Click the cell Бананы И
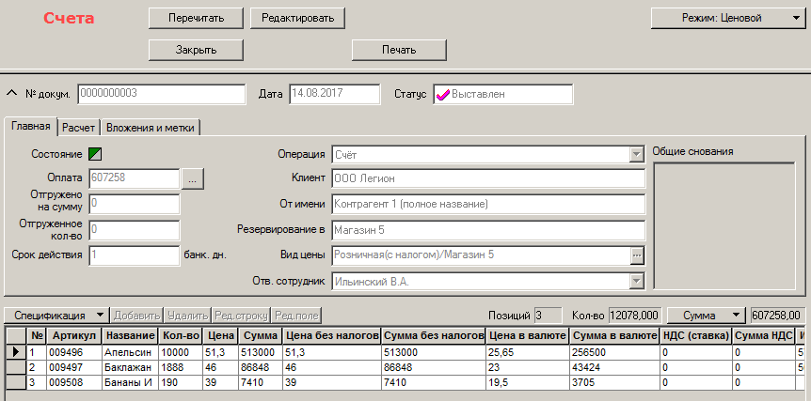 pyautogui.click(x=130, y=383)
